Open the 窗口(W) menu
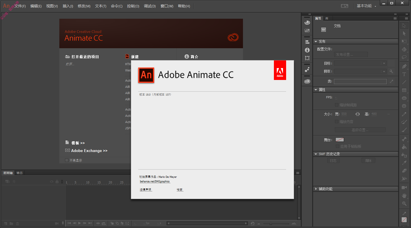This screenshot has height=228, width=411. coord(167,6)
